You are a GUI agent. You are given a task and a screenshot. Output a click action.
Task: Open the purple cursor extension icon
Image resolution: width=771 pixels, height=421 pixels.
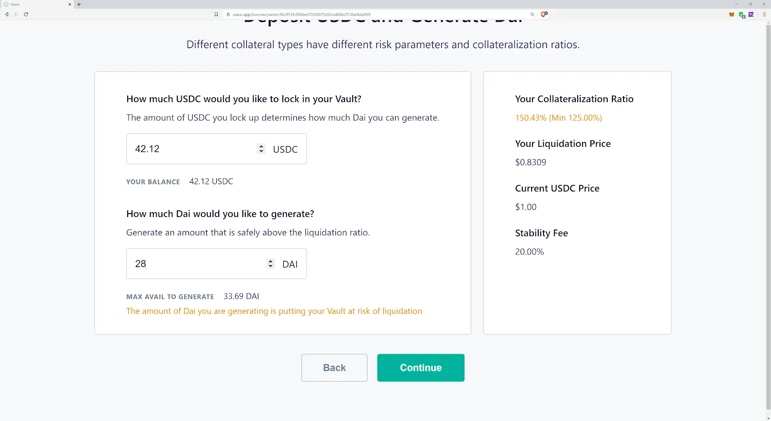click(x=751, y=14)
